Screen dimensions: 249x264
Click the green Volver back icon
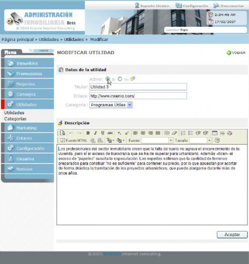(x=229, y=53)
